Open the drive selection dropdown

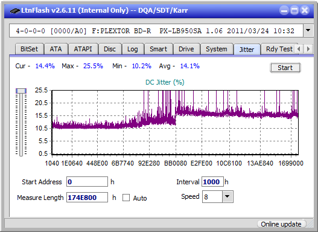point(308,31)
